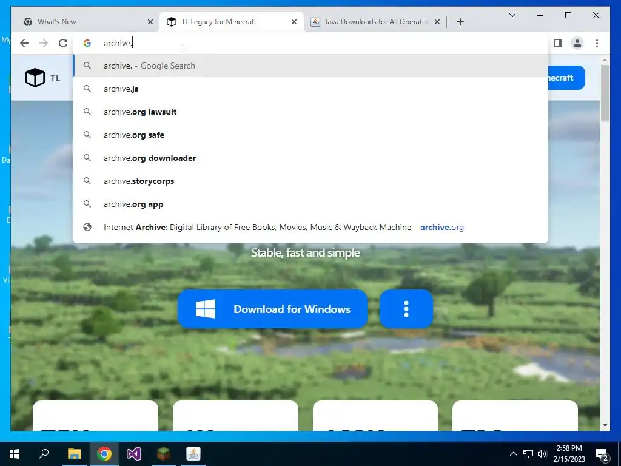Viewport: 621px width, 466px height.
Task: Close the TL Legacy for Minecraft tab
Action: click(294, 22)
